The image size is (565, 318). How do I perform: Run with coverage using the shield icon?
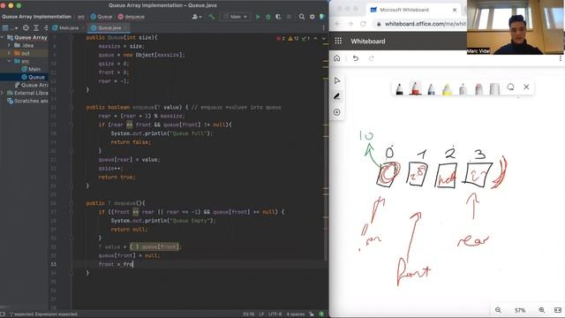278,17
